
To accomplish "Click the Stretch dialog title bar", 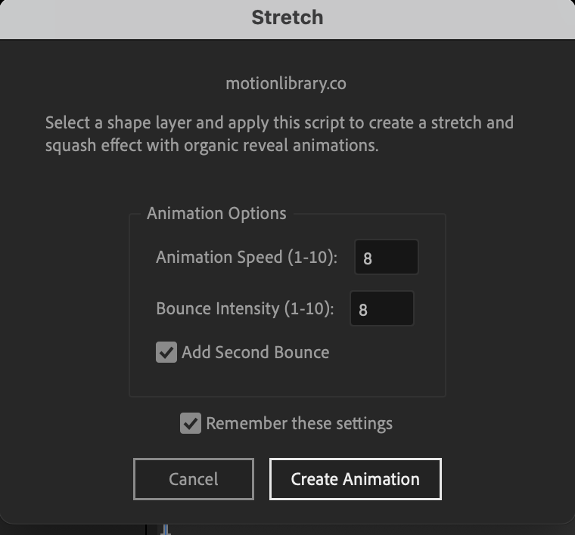I will [x=287, y=17].
